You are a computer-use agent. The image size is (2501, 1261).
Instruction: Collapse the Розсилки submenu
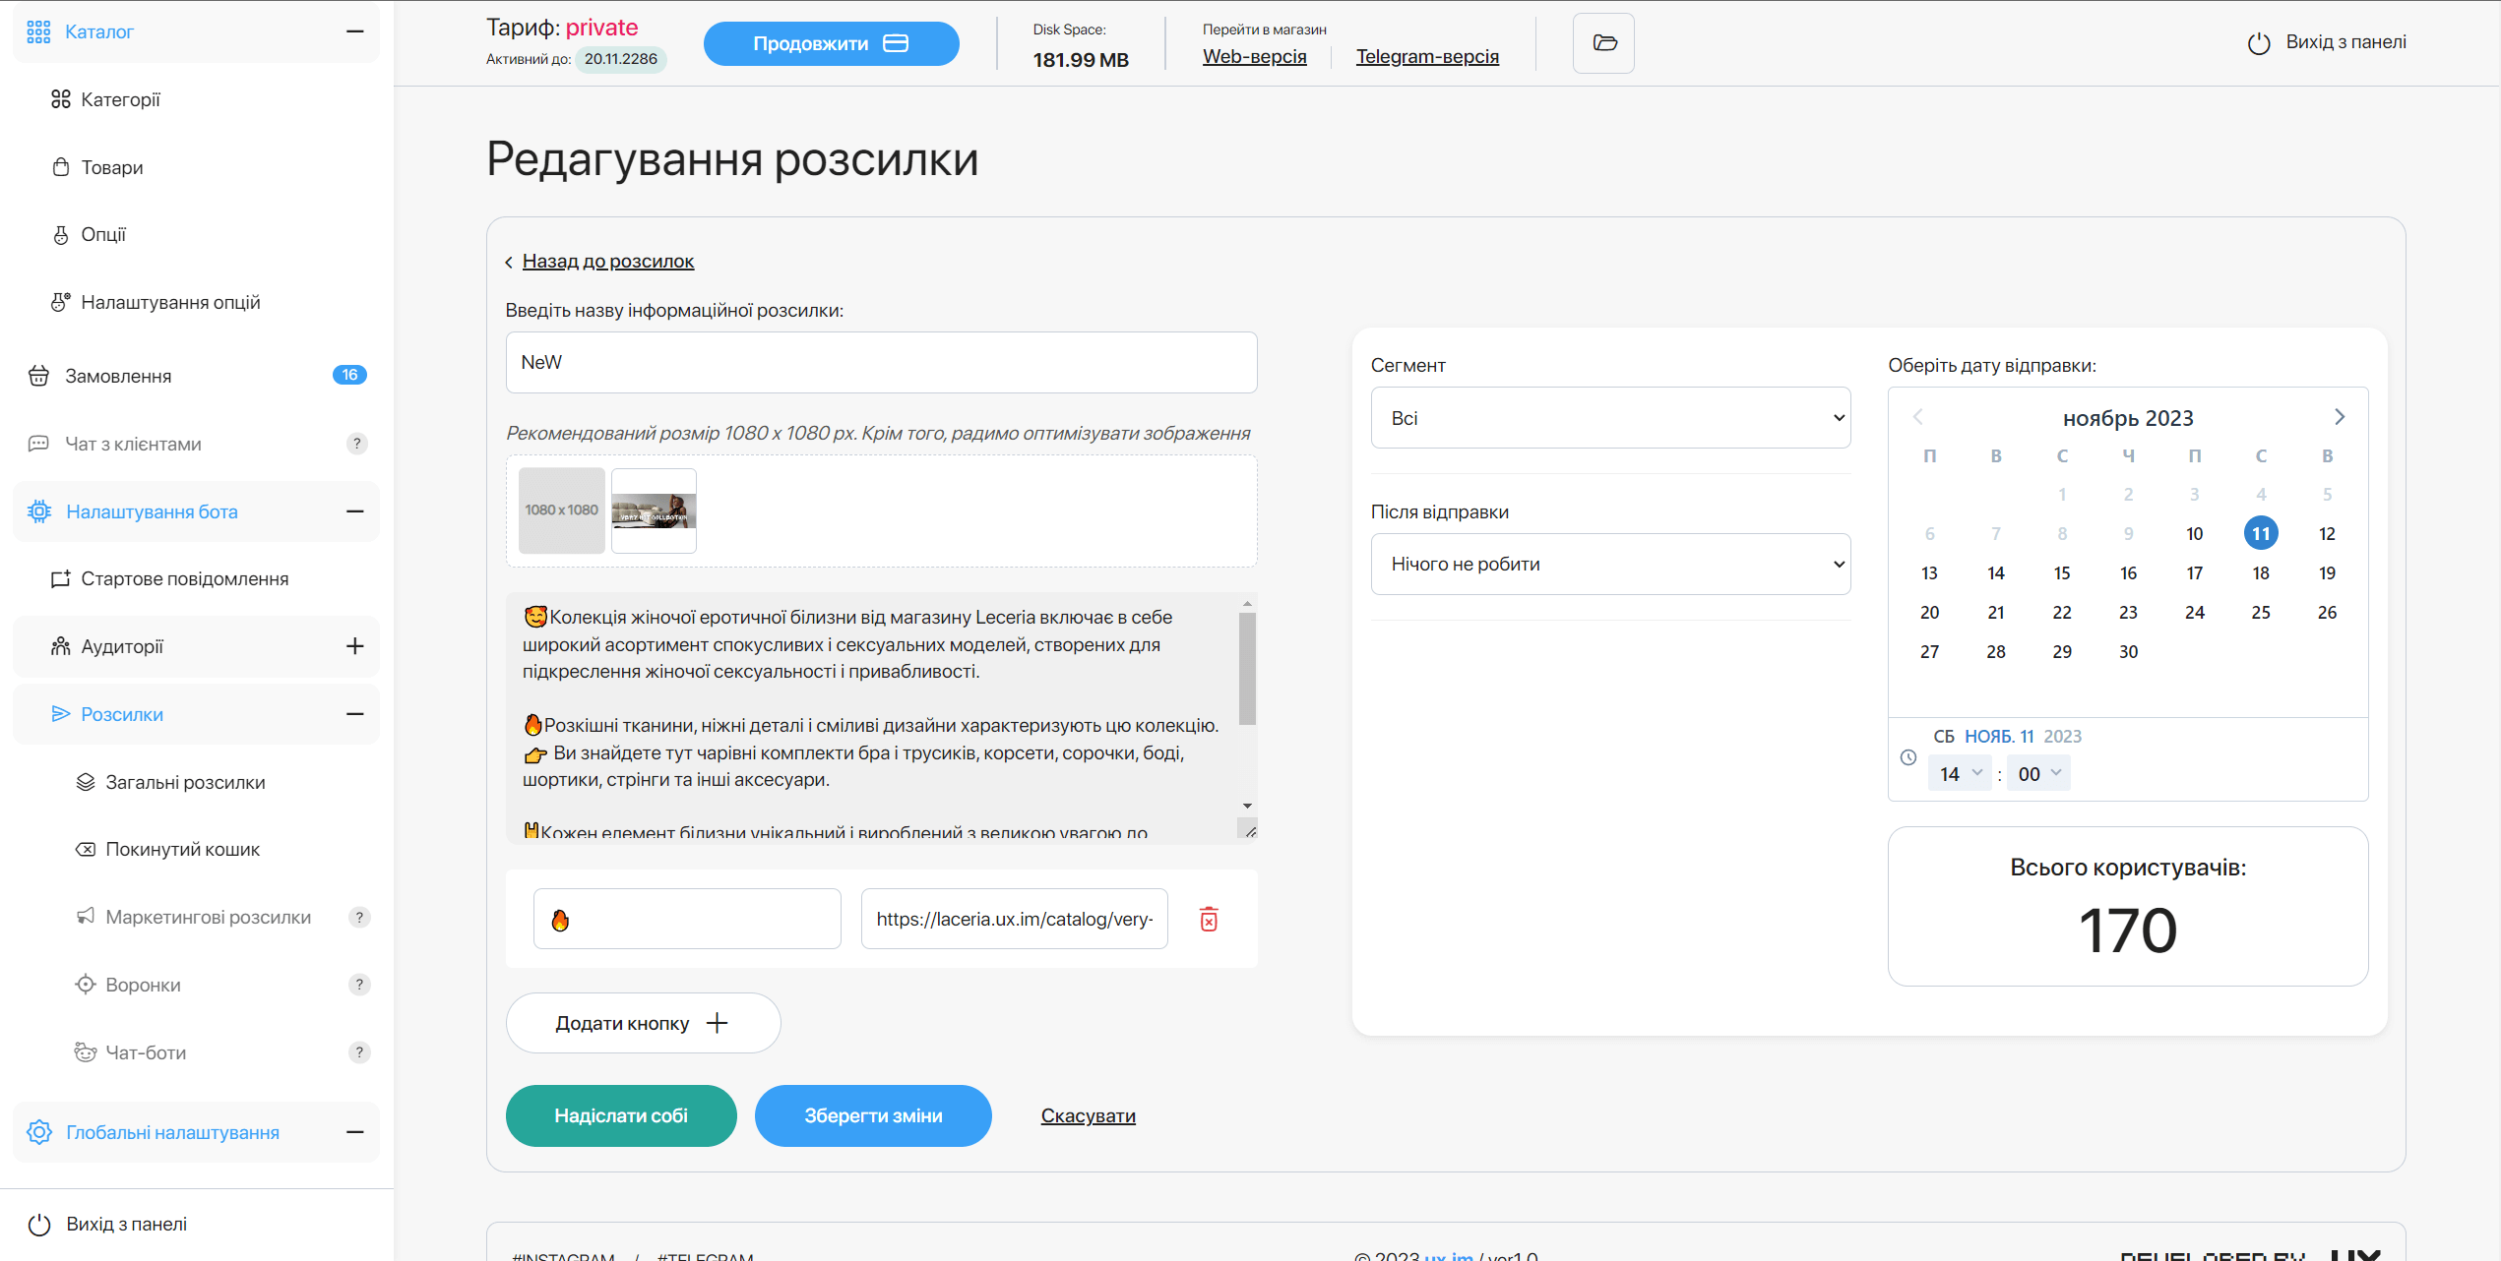coord(355,714)
